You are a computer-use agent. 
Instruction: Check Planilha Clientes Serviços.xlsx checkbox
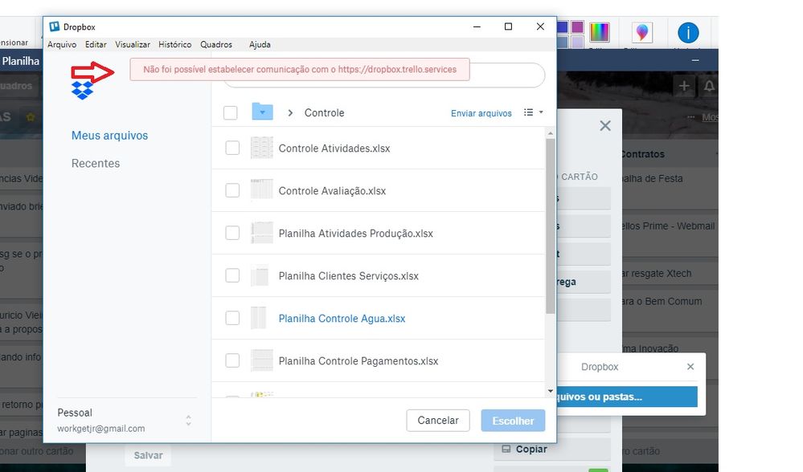click(232, 275)
